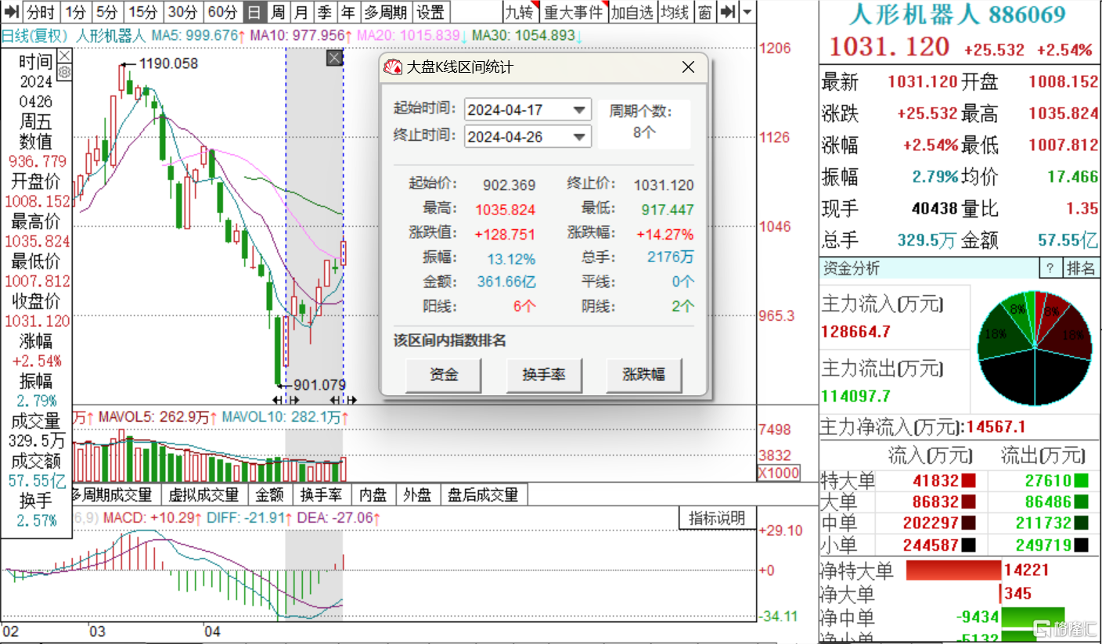Open 多周期 multi-period view
Screen dimensions: 1102x644
coord(385,12)
